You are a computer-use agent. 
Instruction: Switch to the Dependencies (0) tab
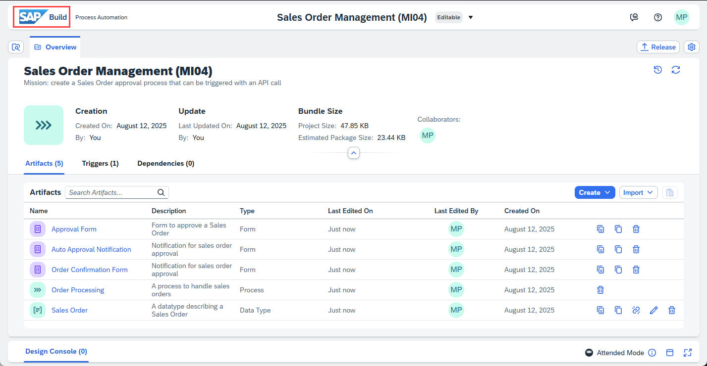coord(166,163)
